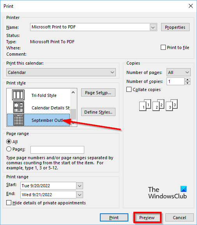
Task: Choose the Calendar Details Style icon
Action: [x=19, y=107]
